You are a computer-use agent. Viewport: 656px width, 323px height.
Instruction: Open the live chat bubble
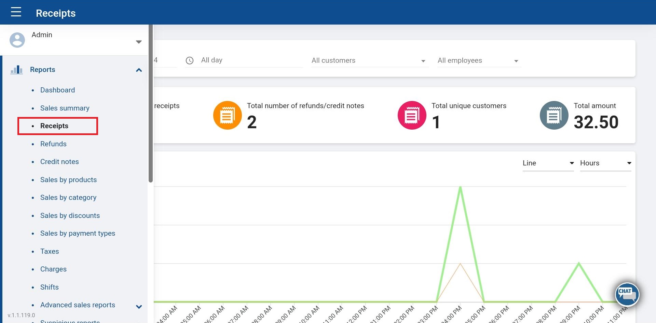[x=627, y=294]
